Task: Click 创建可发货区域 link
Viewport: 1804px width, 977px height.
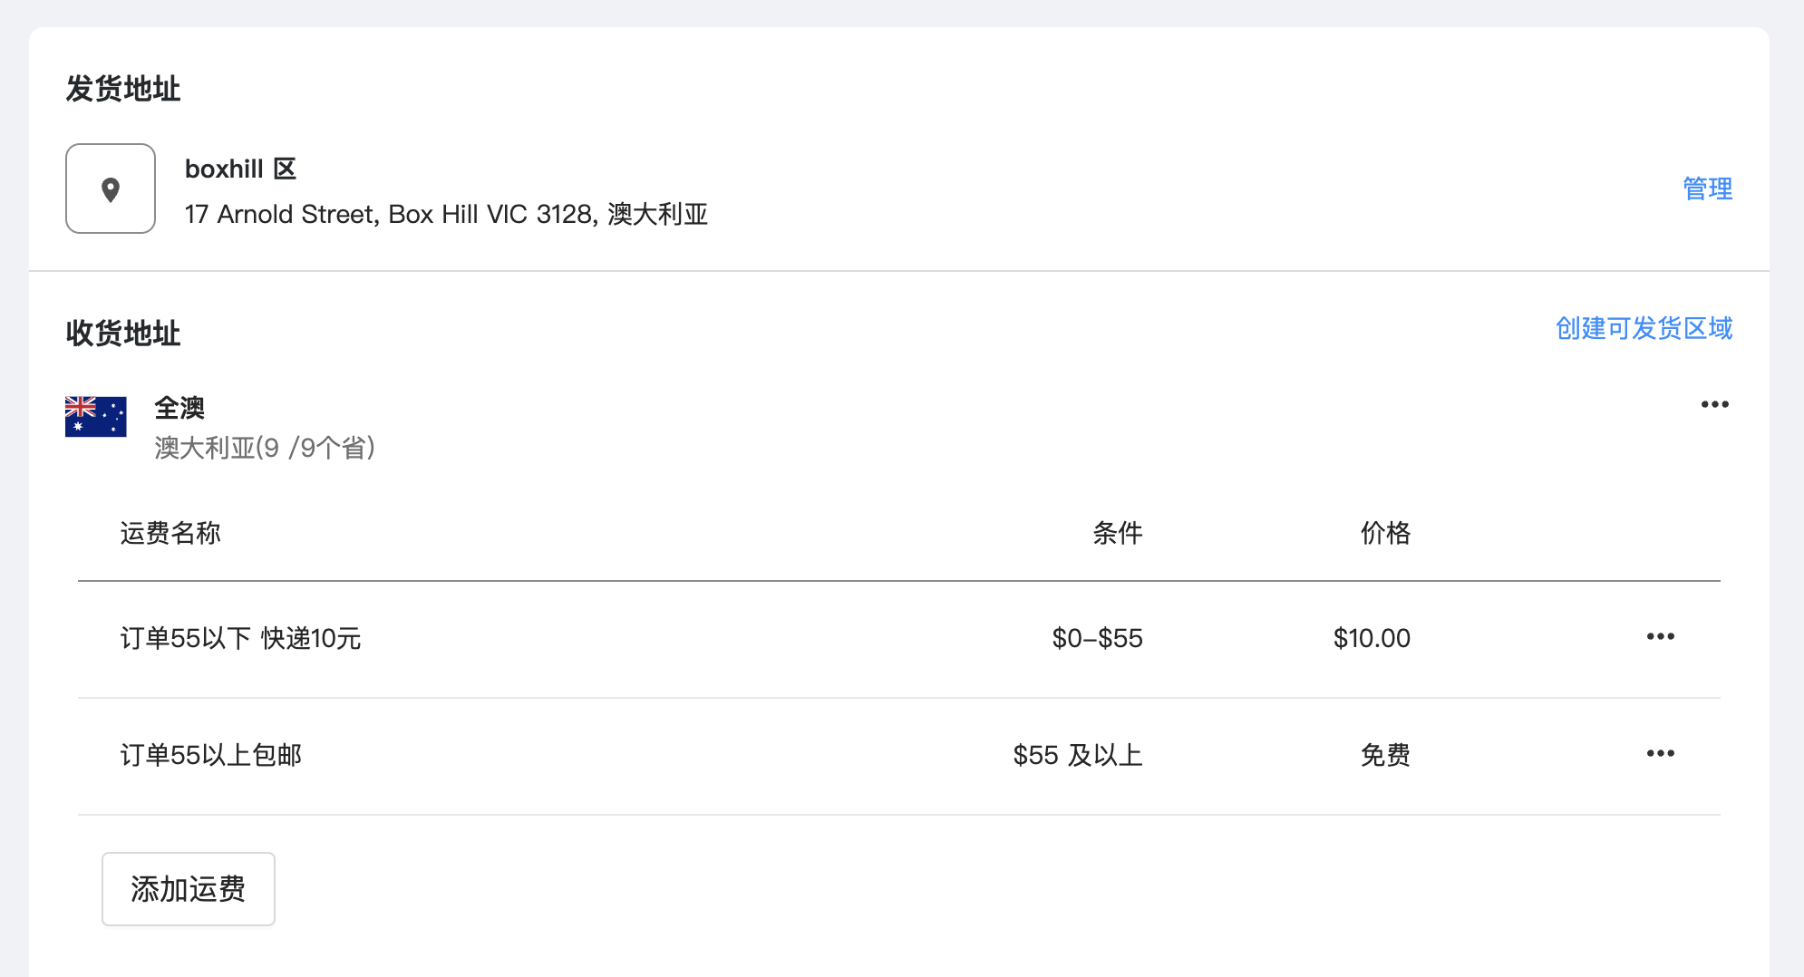Action: [1644, 328]
